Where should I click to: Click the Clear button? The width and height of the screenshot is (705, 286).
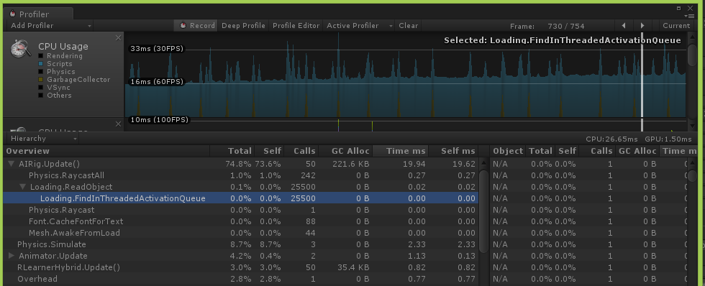point(409,26)
